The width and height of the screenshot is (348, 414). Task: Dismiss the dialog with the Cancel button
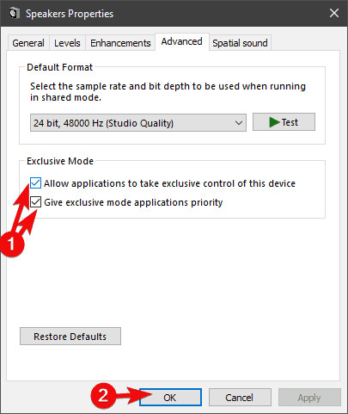pos(240,398)
